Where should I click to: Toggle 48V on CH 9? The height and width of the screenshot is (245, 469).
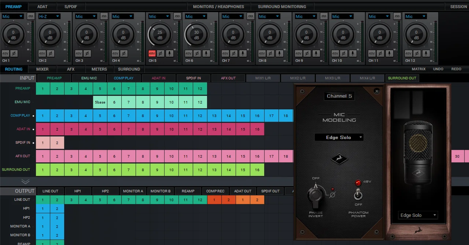pos(299,53)
